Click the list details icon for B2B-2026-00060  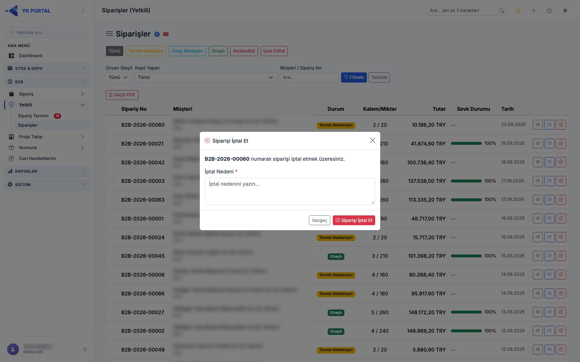coord(550,125)
